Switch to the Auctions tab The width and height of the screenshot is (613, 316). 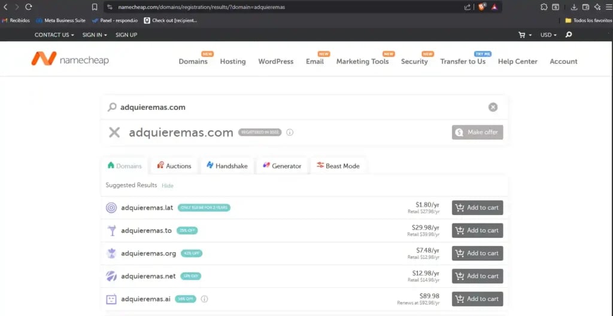[x=174, y=166]
